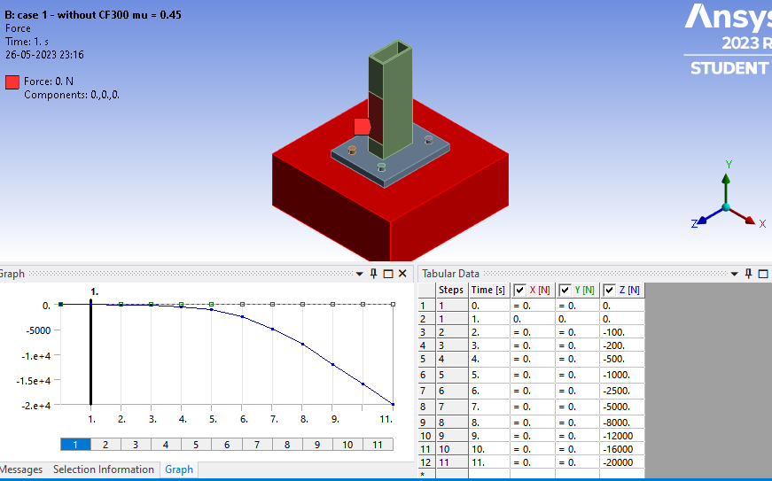
Task: Maximize the Tabular Data panel
Action: tap(763, 274)
